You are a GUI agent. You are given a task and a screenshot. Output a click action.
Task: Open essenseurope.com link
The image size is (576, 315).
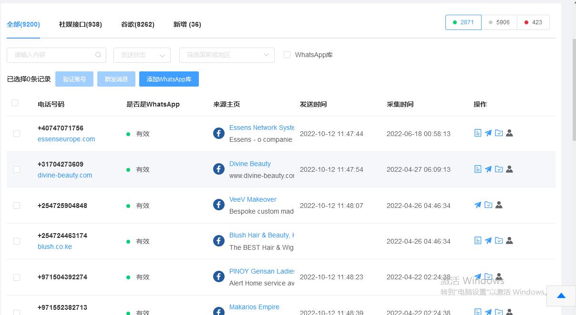point(66,139)
